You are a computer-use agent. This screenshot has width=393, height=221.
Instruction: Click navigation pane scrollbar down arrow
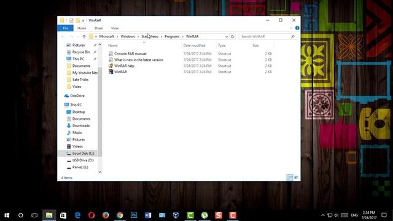(99, 172)
